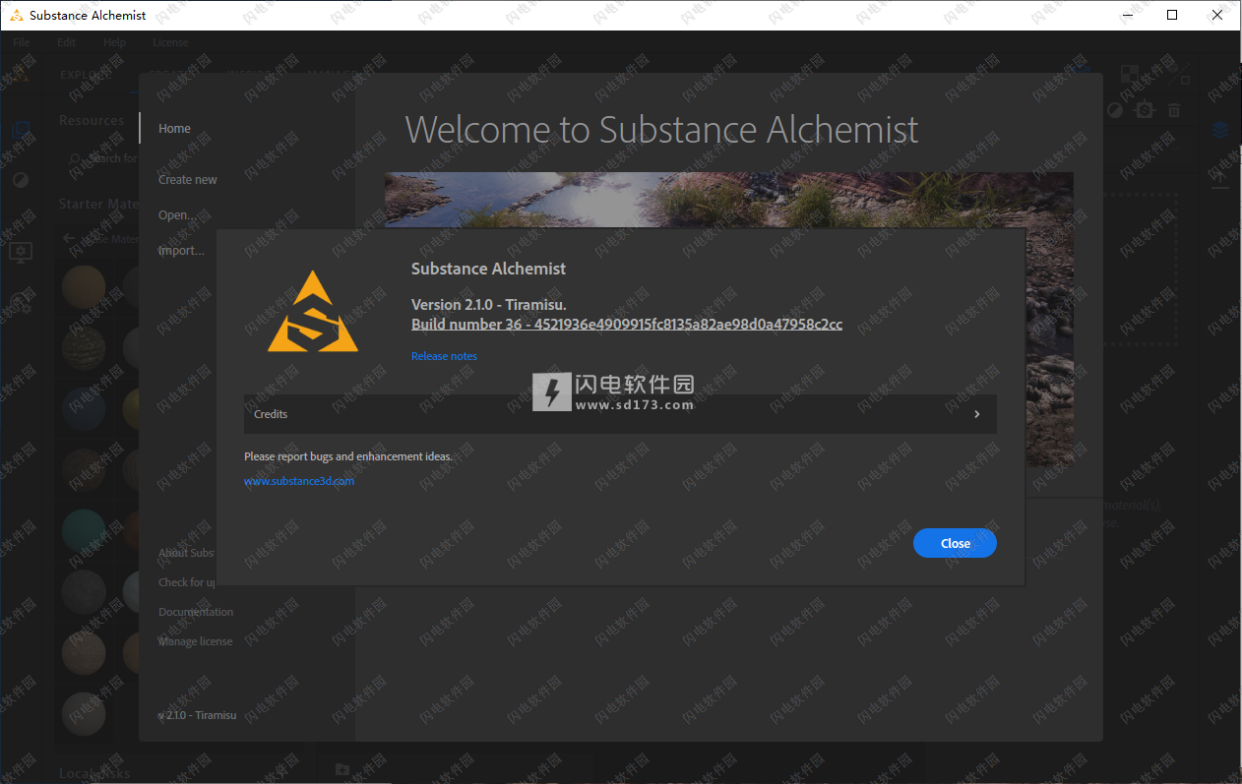Open the Release notes link
The width and height of the screenshot is (1242, 784).
444,356
